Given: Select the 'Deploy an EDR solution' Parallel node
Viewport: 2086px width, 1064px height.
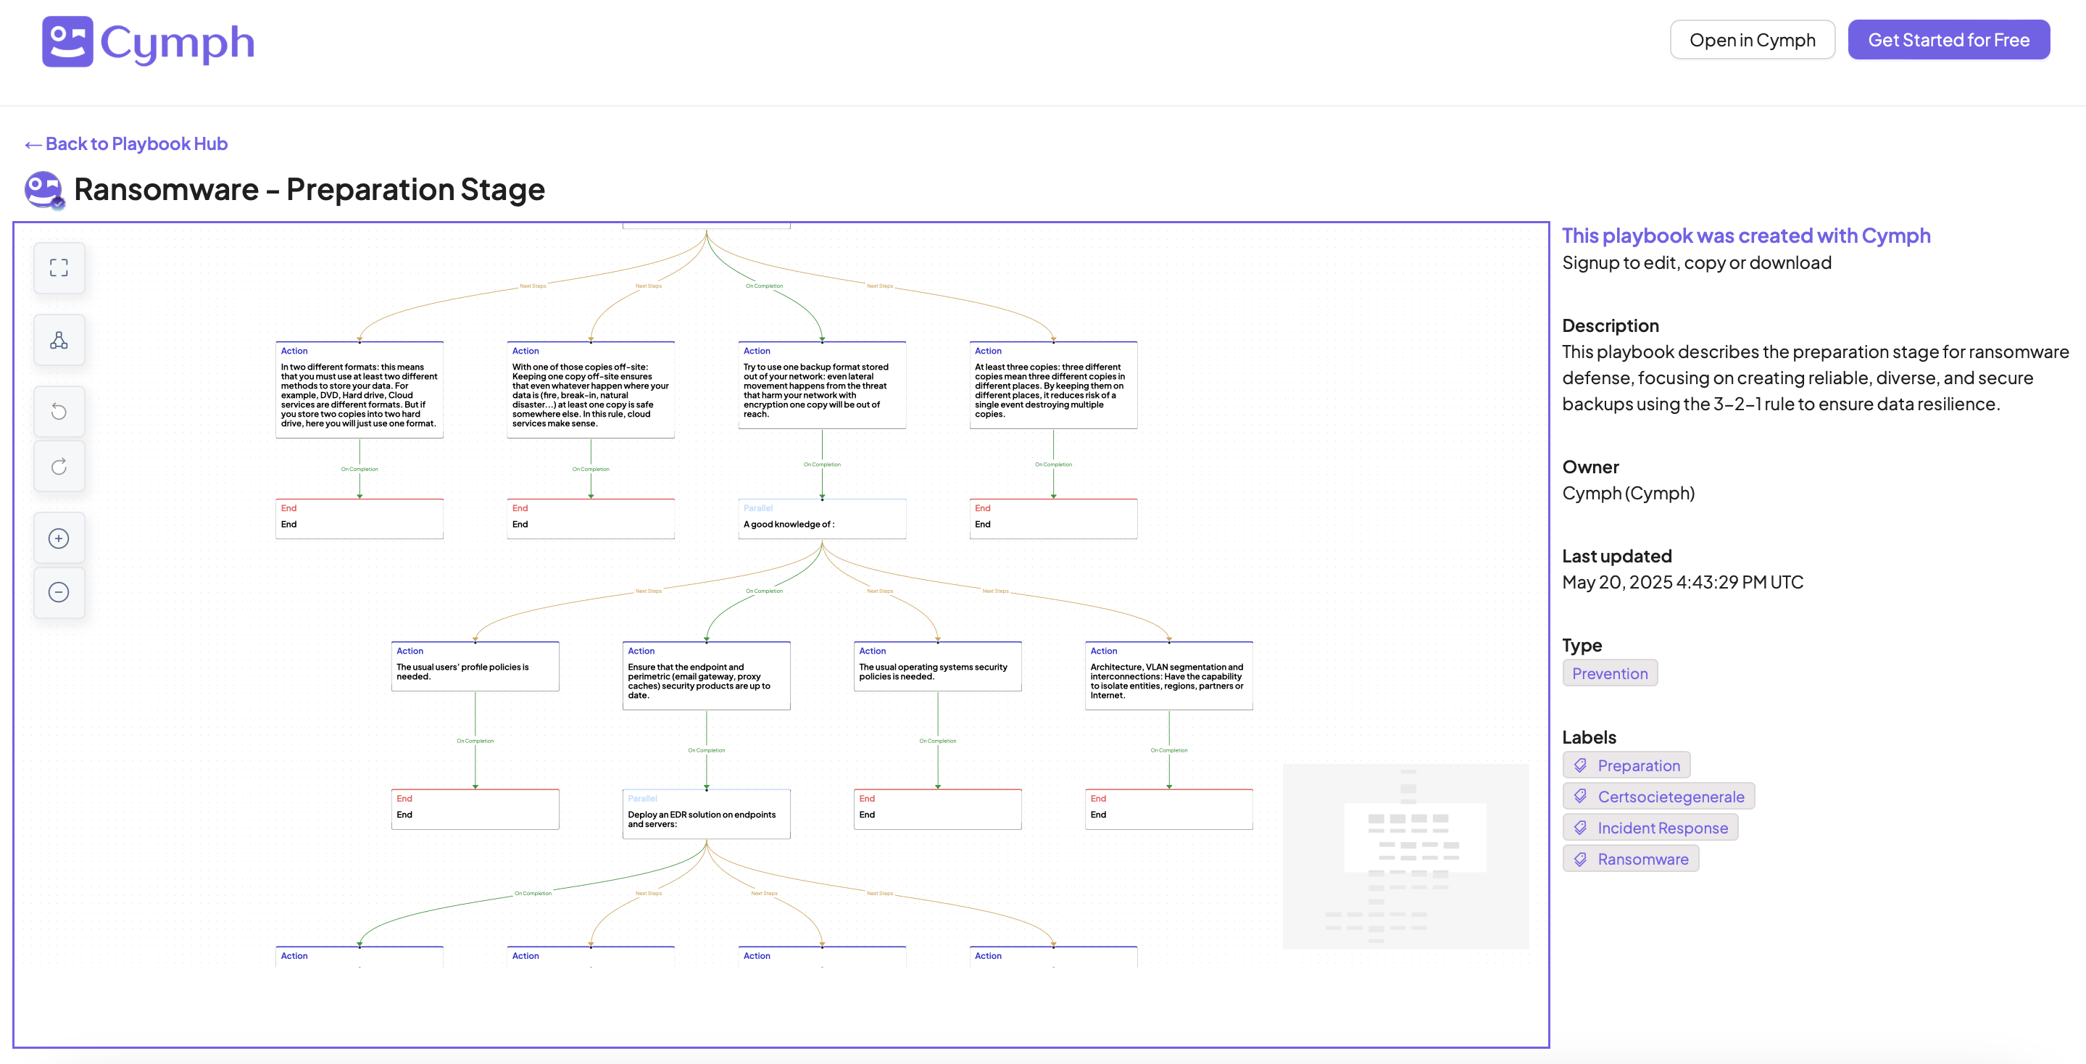Looking at the screenshot, I should [x=706, y=814].
